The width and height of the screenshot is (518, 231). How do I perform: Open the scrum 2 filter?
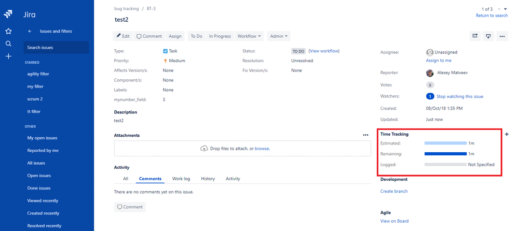click(35, 99)
